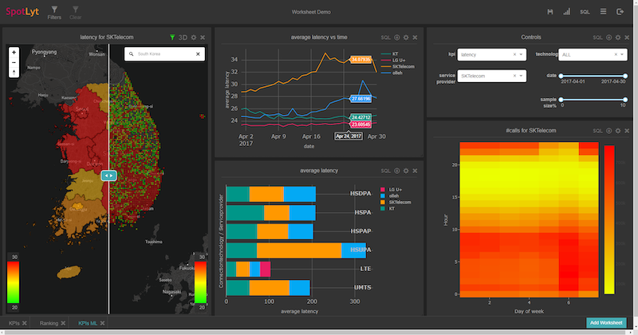Viewport: 638px width, 335px height.
Task: Close the average latency vs time panel
Action: tap(415, 37)
